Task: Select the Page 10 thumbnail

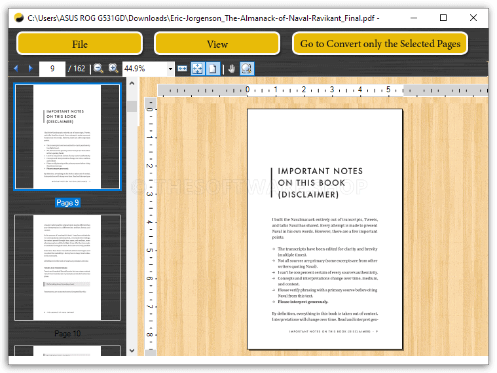Action: click(x=67, y=268)
